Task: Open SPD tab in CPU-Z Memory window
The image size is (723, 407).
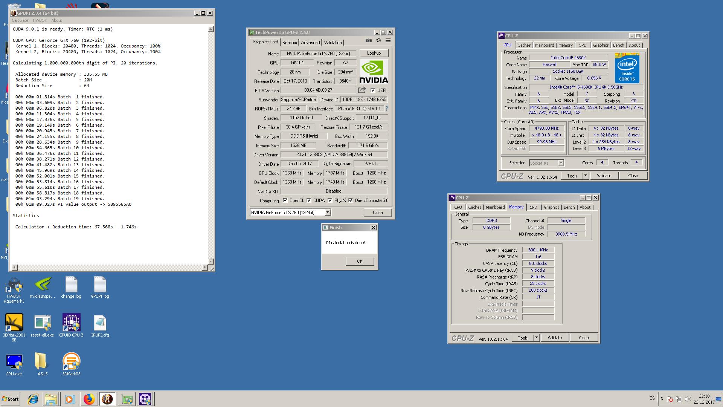Action: 534,207
